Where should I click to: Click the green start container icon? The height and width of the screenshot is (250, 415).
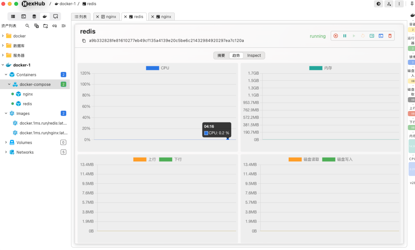pos(354,36)
